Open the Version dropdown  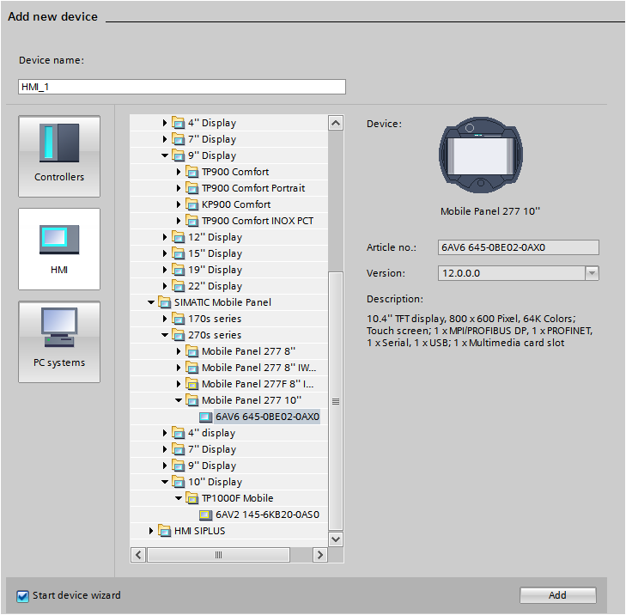592,273
